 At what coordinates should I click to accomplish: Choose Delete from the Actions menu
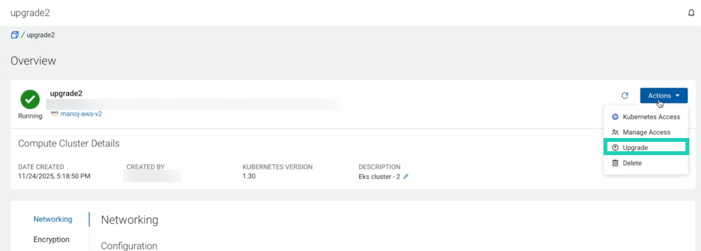[x=632, y=163]
